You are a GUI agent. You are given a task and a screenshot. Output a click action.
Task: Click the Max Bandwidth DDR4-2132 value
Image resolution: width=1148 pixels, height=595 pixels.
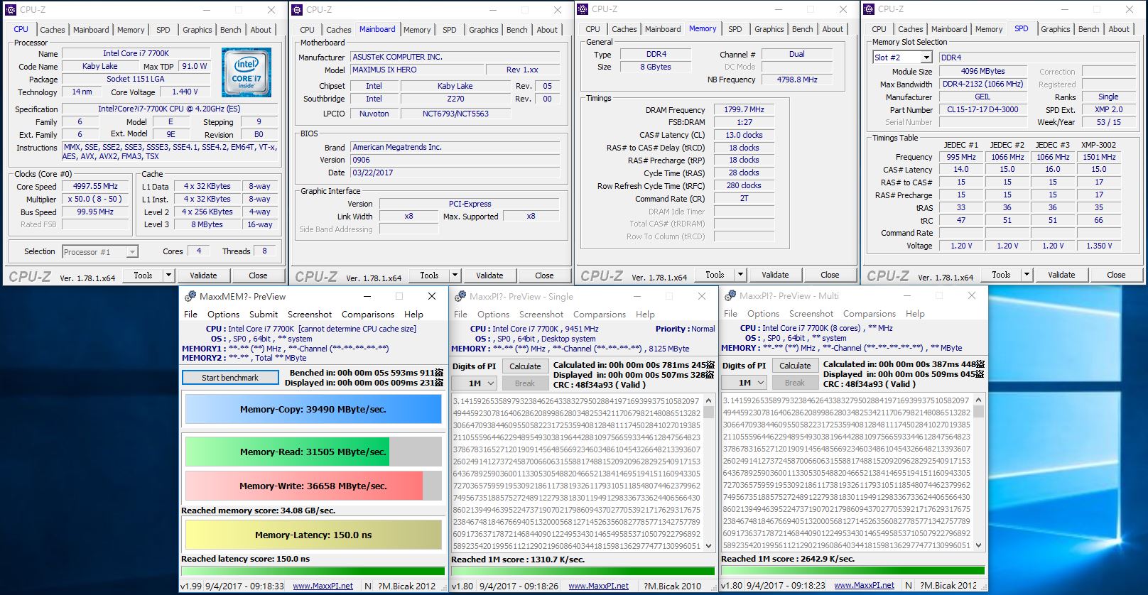tap(982, 84)
